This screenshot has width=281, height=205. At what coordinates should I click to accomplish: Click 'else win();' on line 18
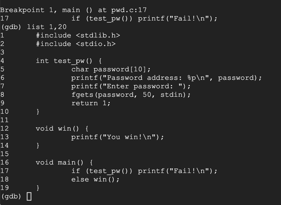click(x=95, y=180)
